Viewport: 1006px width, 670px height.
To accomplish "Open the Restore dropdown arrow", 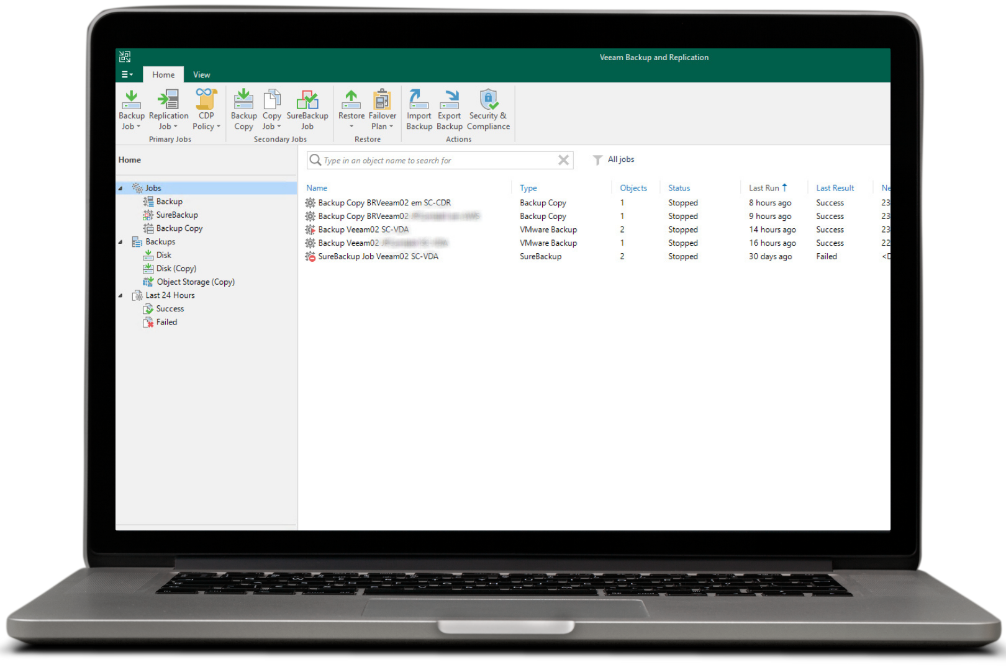I will point(351,127).
